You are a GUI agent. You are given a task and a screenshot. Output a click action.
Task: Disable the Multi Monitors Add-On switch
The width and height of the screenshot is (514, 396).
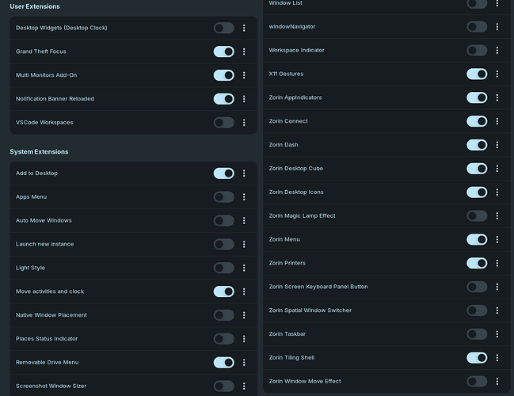pos(224,75)
